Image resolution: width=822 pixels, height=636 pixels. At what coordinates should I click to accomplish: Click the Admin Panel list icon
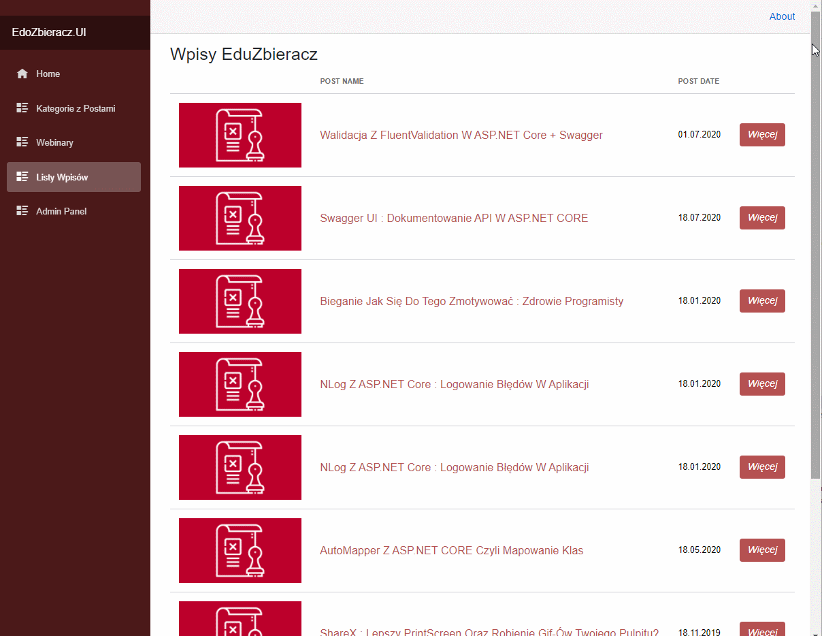tap(22, 211)
